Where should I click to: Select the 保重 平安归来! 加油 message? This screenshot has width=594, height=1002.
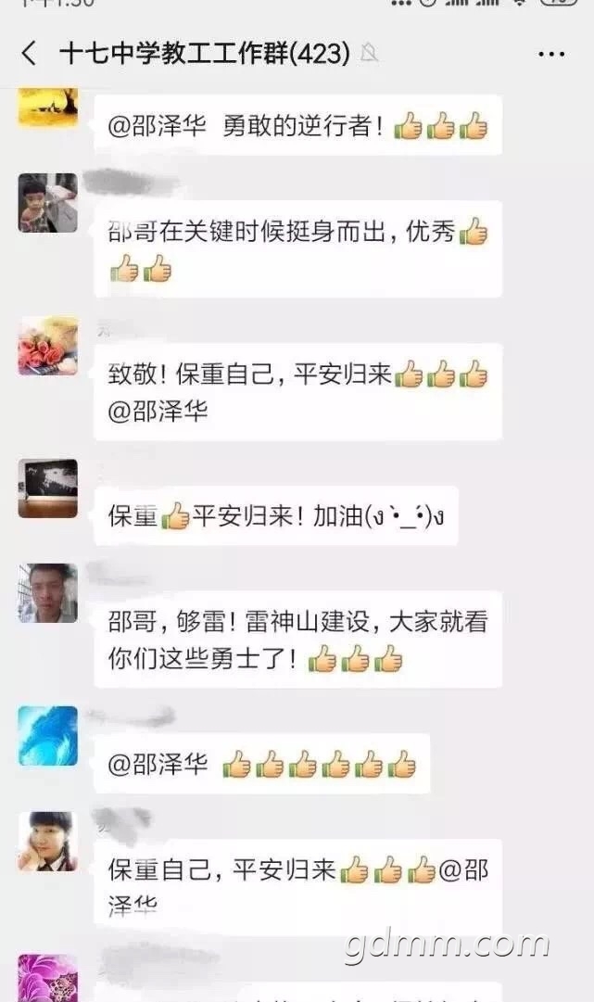276,515
